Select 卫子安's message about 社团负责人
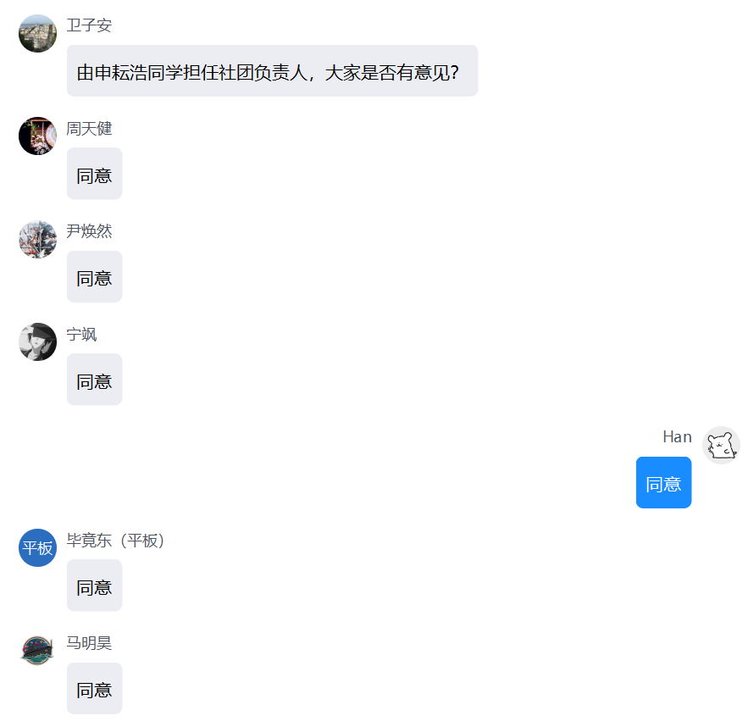Screen dimensions: 748x727 pos(273,71)
